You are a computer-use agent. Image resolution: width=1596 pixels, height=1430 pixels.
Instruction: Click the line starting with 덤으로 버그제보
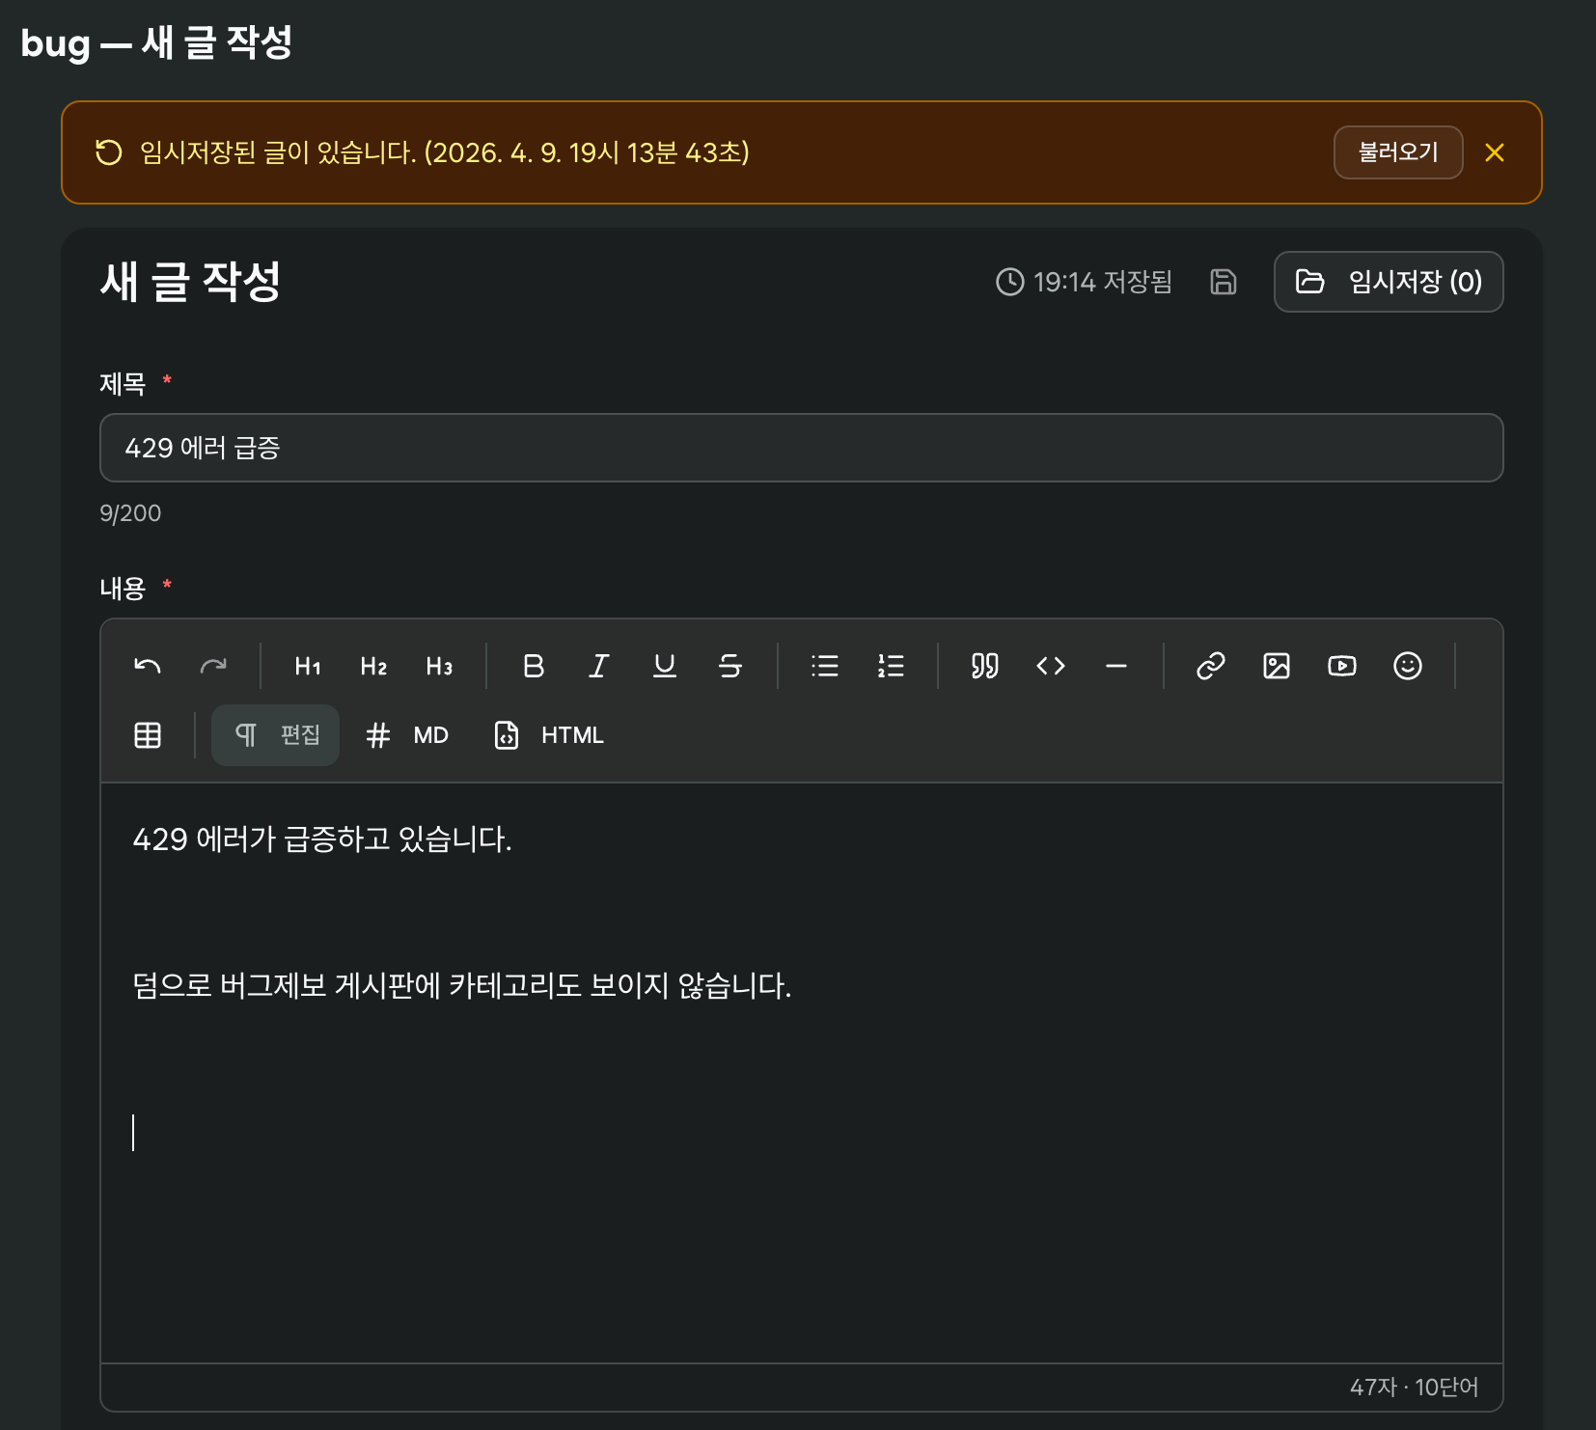tap(462, 986)
